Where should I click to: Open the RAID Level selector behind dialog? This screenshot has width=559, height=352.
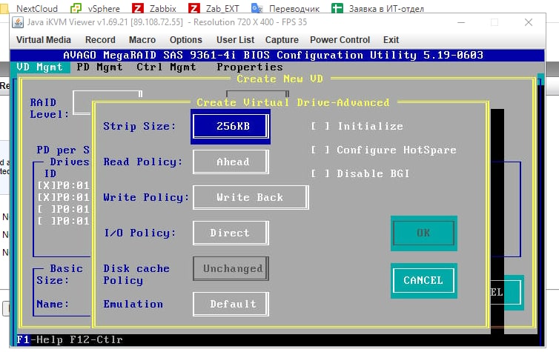click(x=82, y=102)
